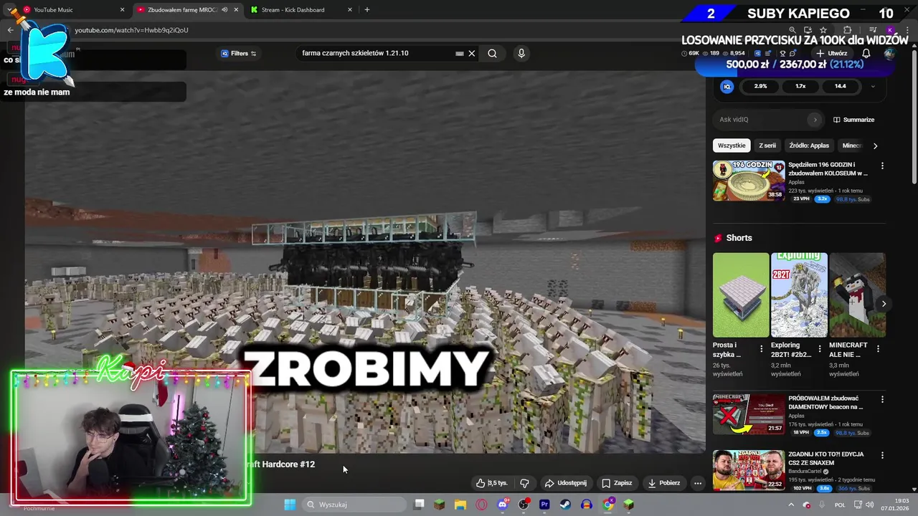Open the chat bubble icon in header
The height and width of the screenshot is (516, 918).
pyautogui.click(x=792, y=53)
